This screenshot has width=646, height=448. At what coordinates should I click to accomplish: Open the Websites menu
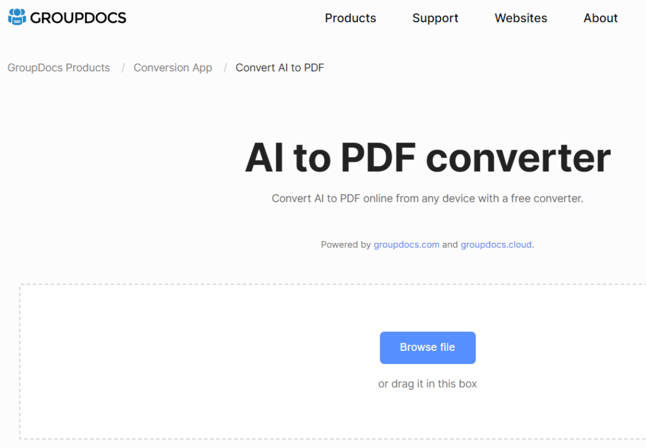pyautogui.click(x=520, y=18)
